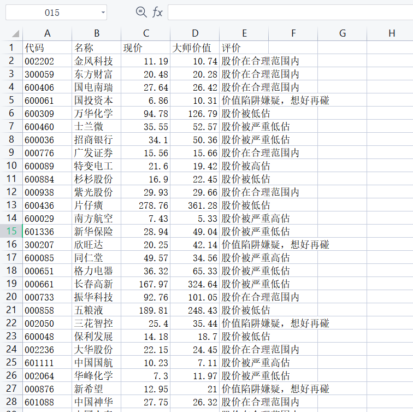Select column B header
Screen dimensions: 413x412
pyautogui.click(x=96, y=33)
